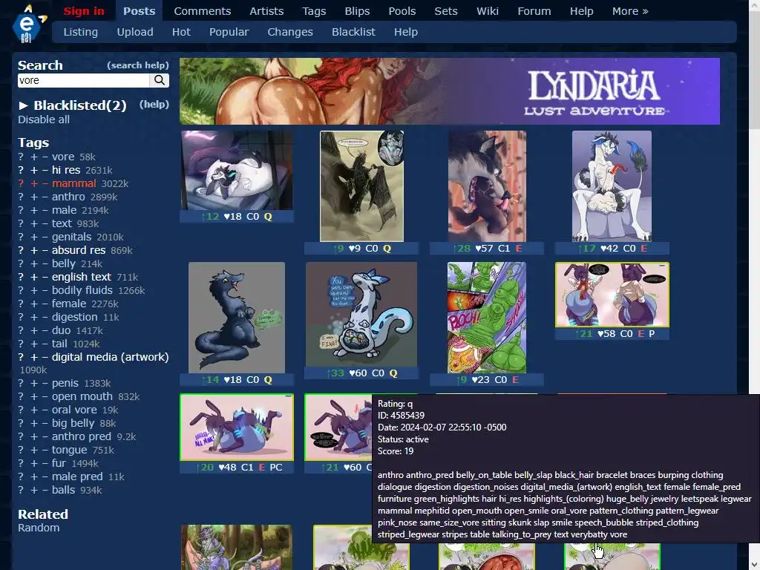The height and width of the screenshot is (570, 760).
Task: Click the english text tag name
Action: tap(82, 277)
